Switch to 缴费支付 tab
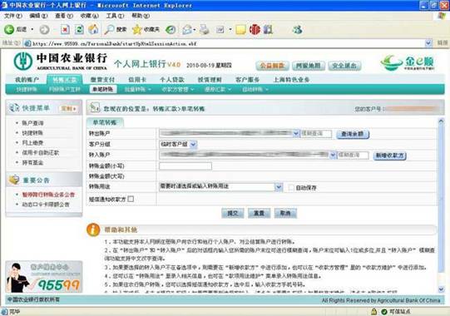The width and height of the screenshot is (450, 316). coord(102,80)
